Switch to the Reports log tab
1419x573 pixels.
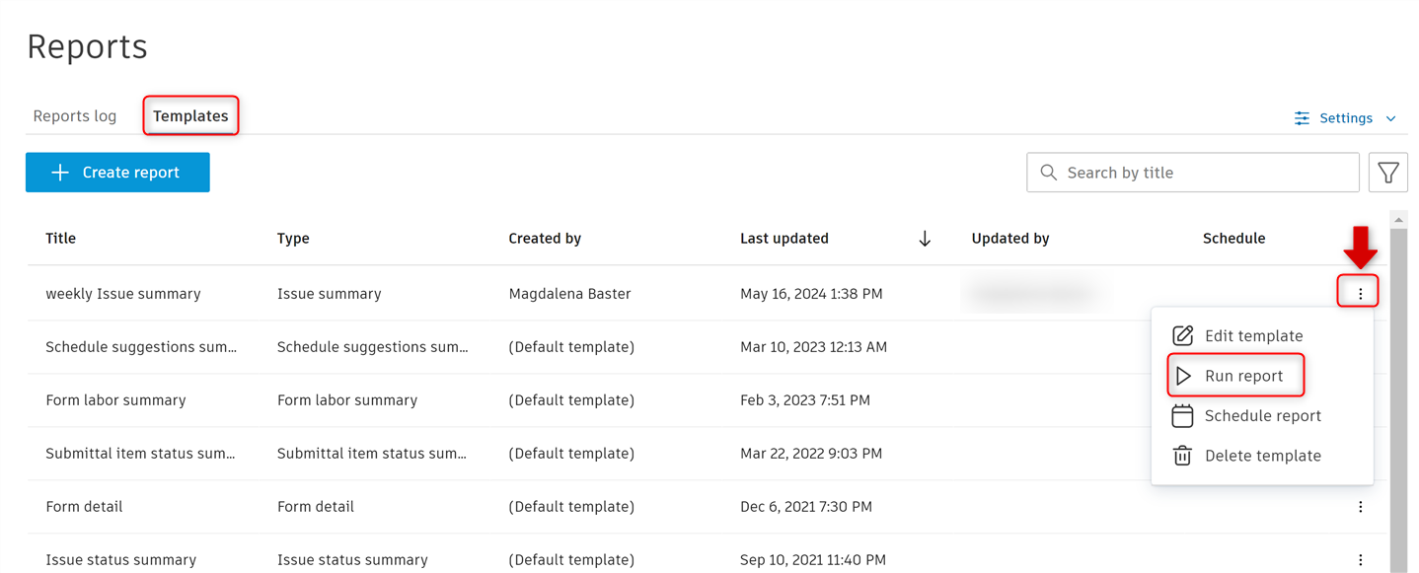(x=75, y=116)
